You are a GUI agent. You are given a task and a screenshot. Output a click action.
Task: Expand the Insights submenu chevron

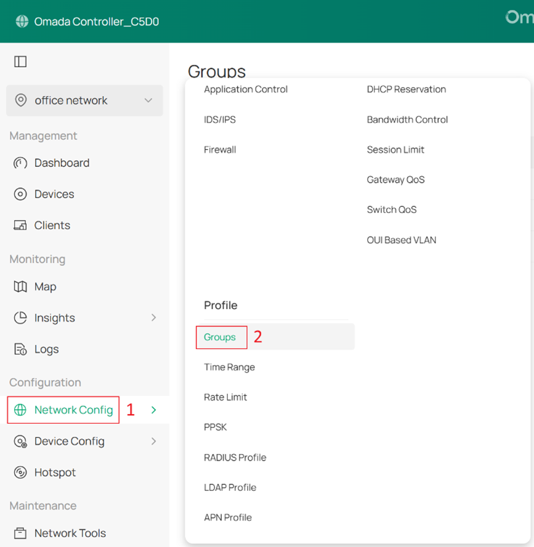pos(153,318)
